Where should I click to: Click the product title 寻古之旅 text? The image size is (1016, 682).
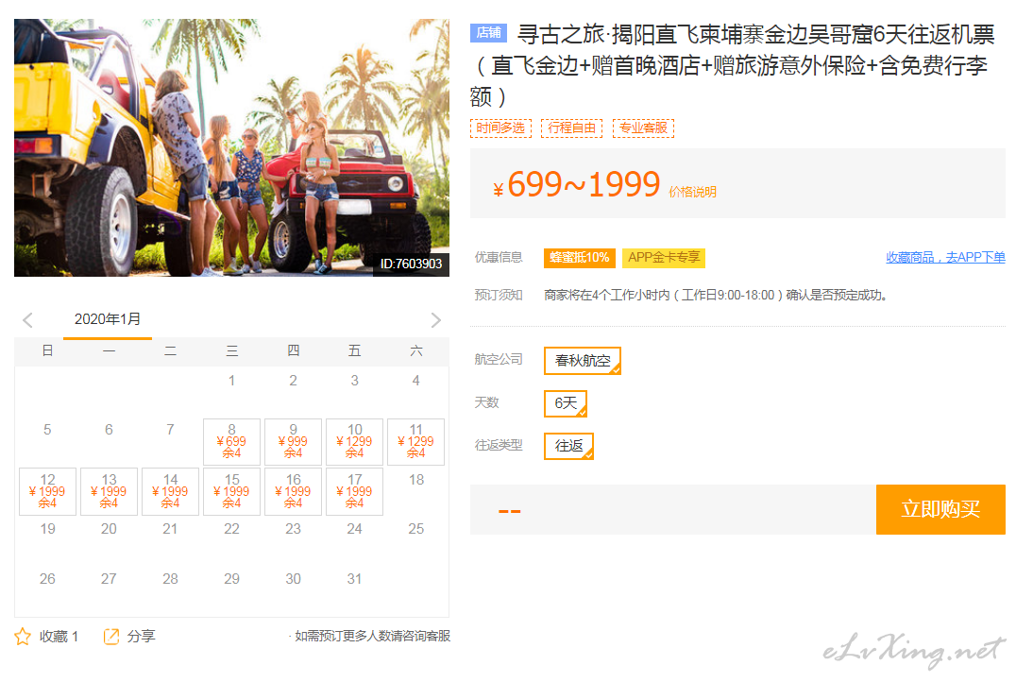[x=733, y=65]
